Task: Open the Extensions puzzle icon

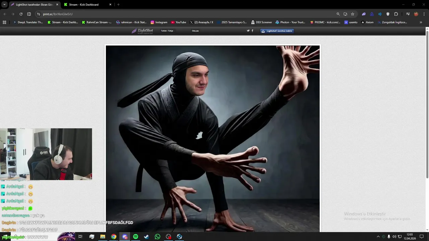Action: point(396,14)
